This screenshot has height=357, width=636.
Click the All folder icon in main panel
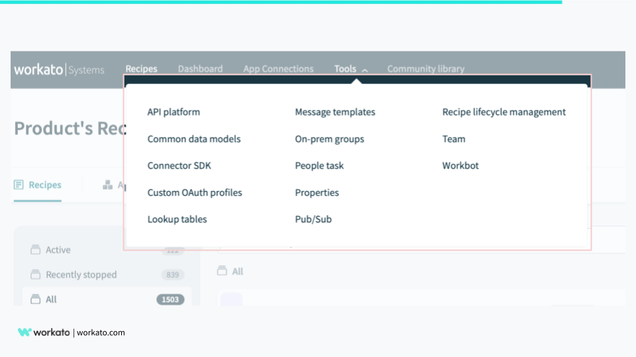222,271
